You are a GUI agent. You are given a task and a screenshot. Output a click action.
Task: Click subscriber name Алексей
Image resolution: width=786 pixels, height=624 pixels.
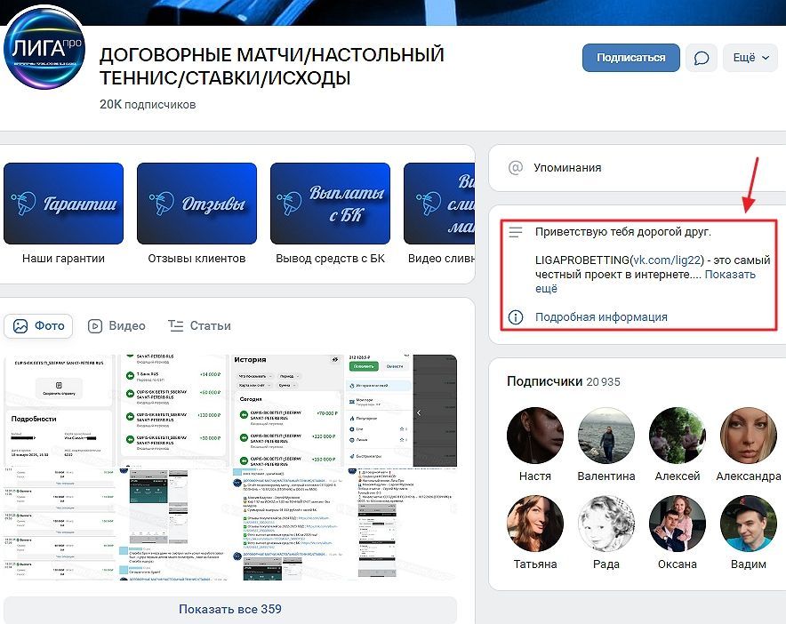678,476
